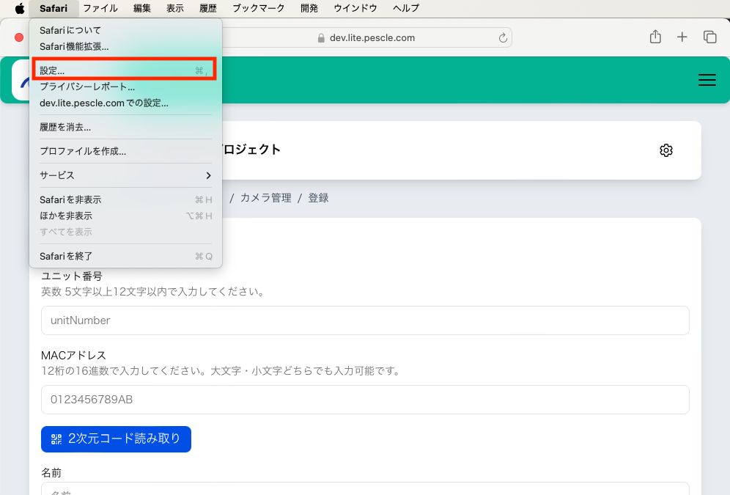Viewport: 730px width, 495px height.
Task: Open the ヘルプ menu
Action: coord(405,8)
